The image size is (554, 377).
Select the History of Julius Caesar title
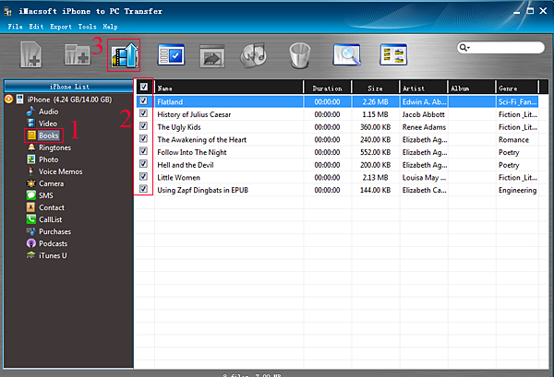tap(194, 114)
